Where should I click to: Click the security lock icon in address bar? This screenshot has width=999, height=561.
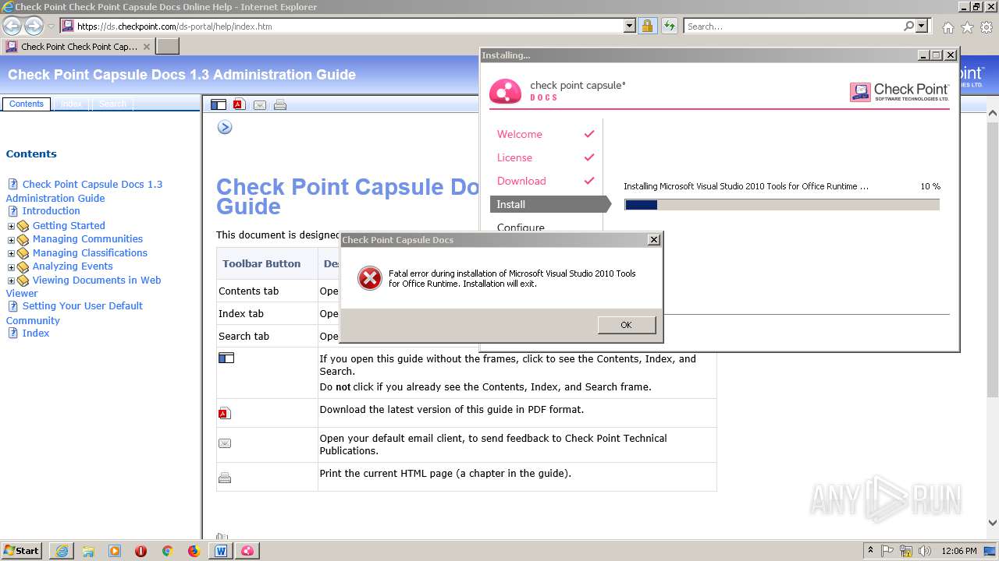coord(647,26)
